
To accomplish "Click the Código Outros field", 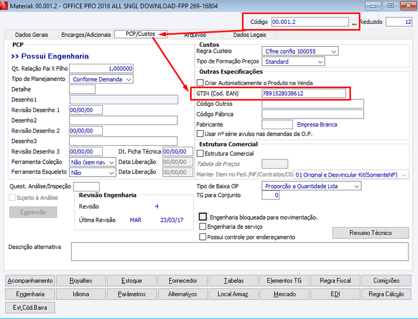I will click(313, 104).
